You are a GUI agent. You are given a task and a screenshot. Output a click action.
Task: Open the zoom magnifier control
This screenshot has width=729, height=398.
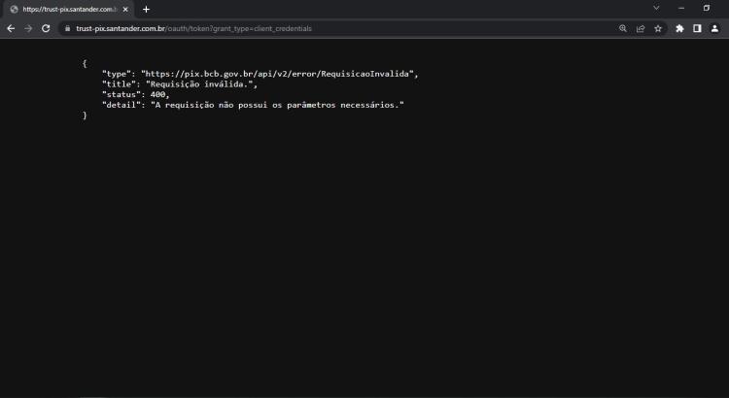click(623, 28)
